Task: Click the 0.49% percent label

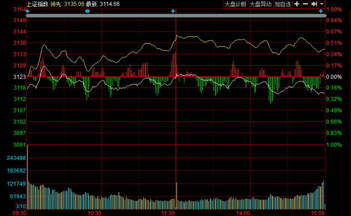Action: 334,110
